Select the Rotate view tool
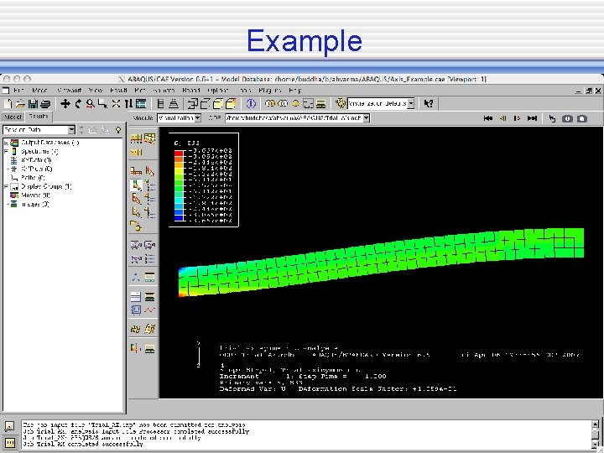This screenshot has width=604, height=453. coord(78,103)
